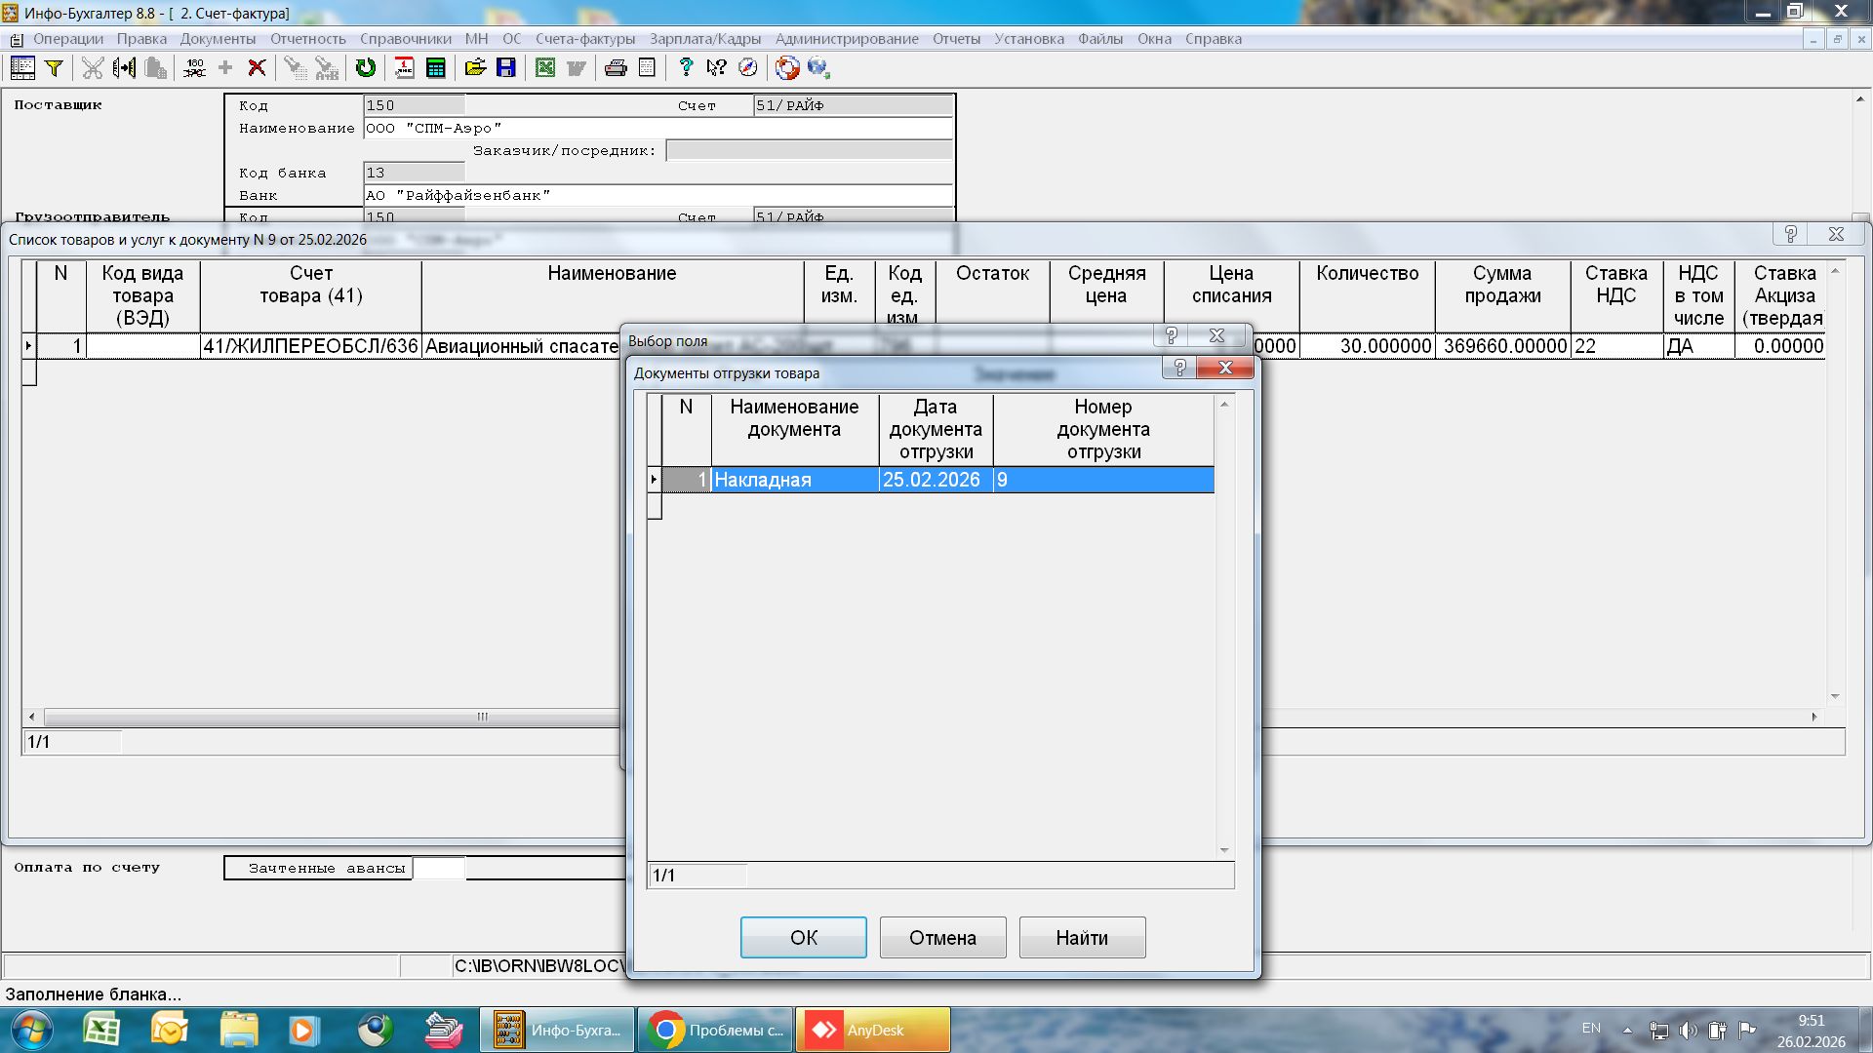Click the help question button in Документы отгрузки dialog
1873x1053 pixels.
pos(1179,368)
